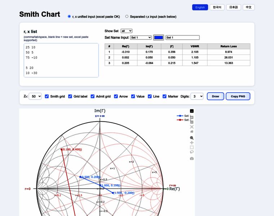Click the x=+∞ label atop the chart

tap(100, 116)
